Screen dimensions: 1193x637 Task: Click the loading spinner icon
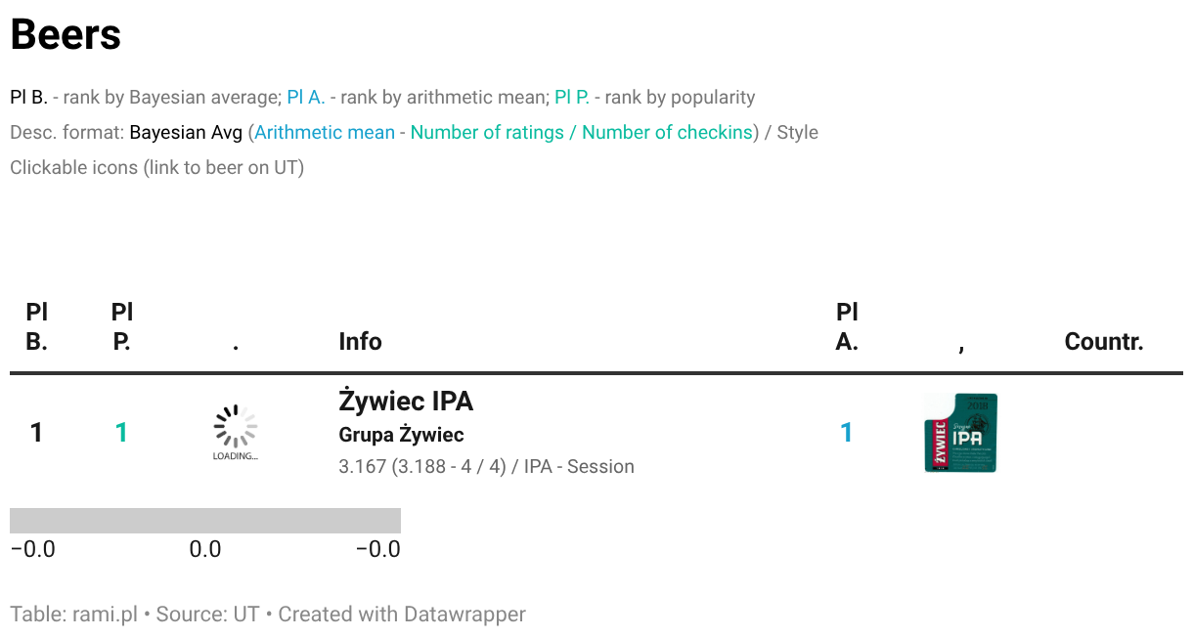(x=236, y=433)
